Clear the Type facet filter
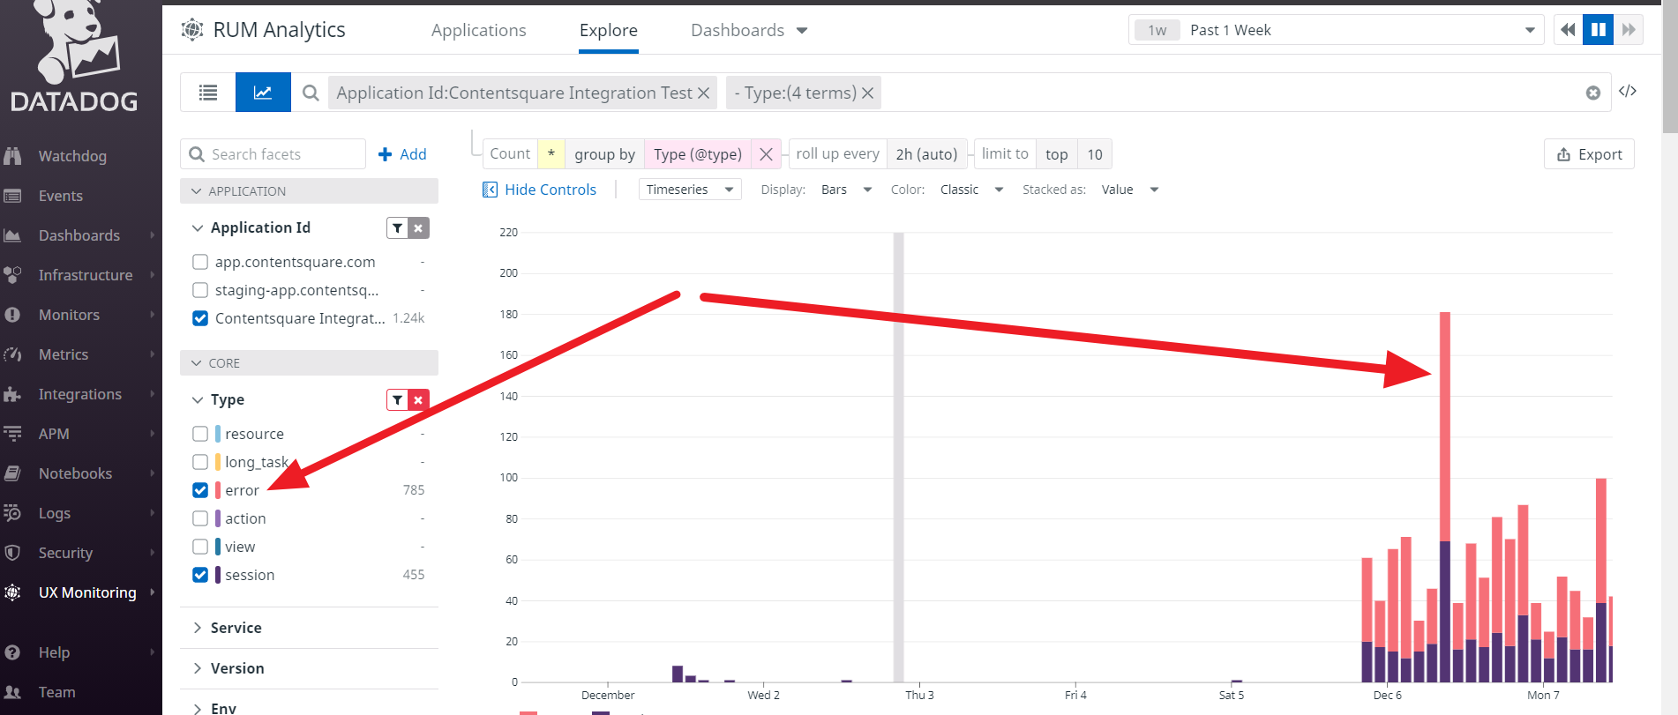 [x=418, y=400]
